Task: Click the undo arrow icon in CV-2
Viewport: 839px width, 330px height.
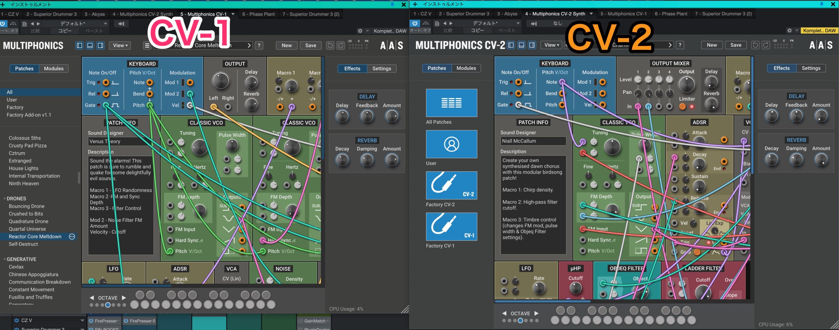Action: [x=755, y=45]
